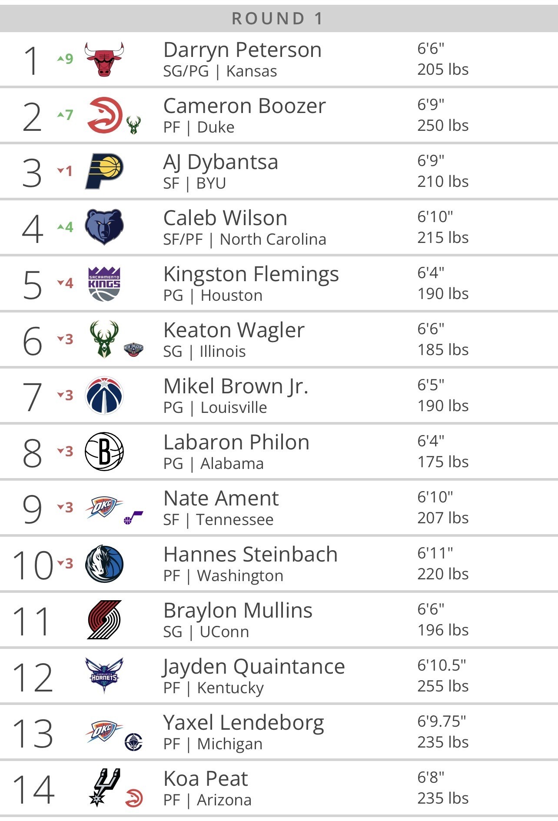Click the red down-4 indicator beside Kings
This screenshot has width=558, height=821.
65,283
